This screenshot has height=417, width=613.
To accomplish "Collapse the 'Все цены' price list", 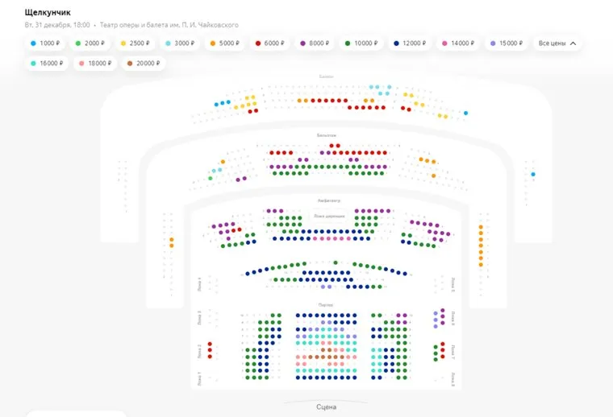I will click(x=557, y=43).
